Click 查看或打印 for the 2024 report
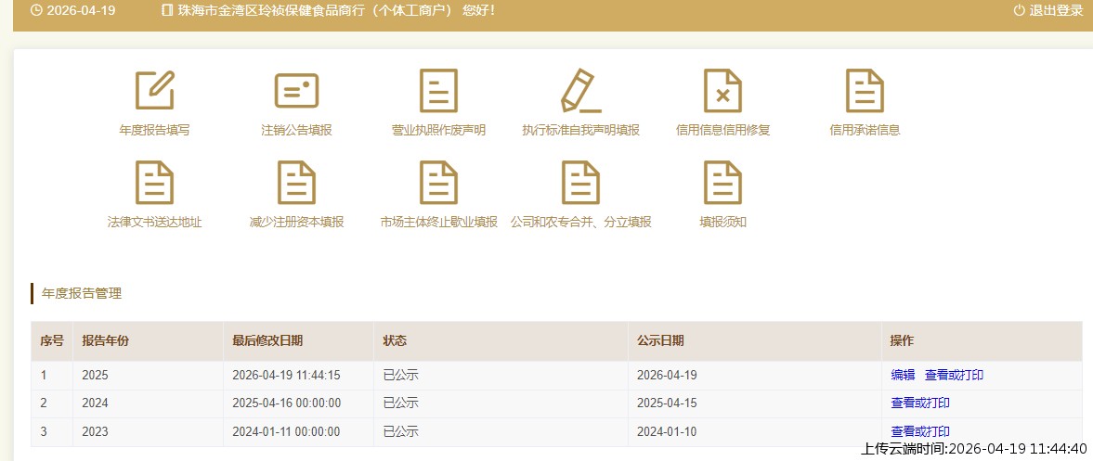The image size is (1093, 461). pos(920,403)
